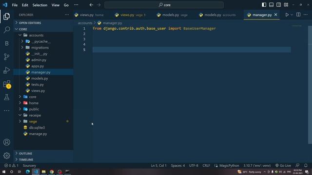Open the Customize Layout icon
This screenshot has height=175, width=312.
point(286,5)
